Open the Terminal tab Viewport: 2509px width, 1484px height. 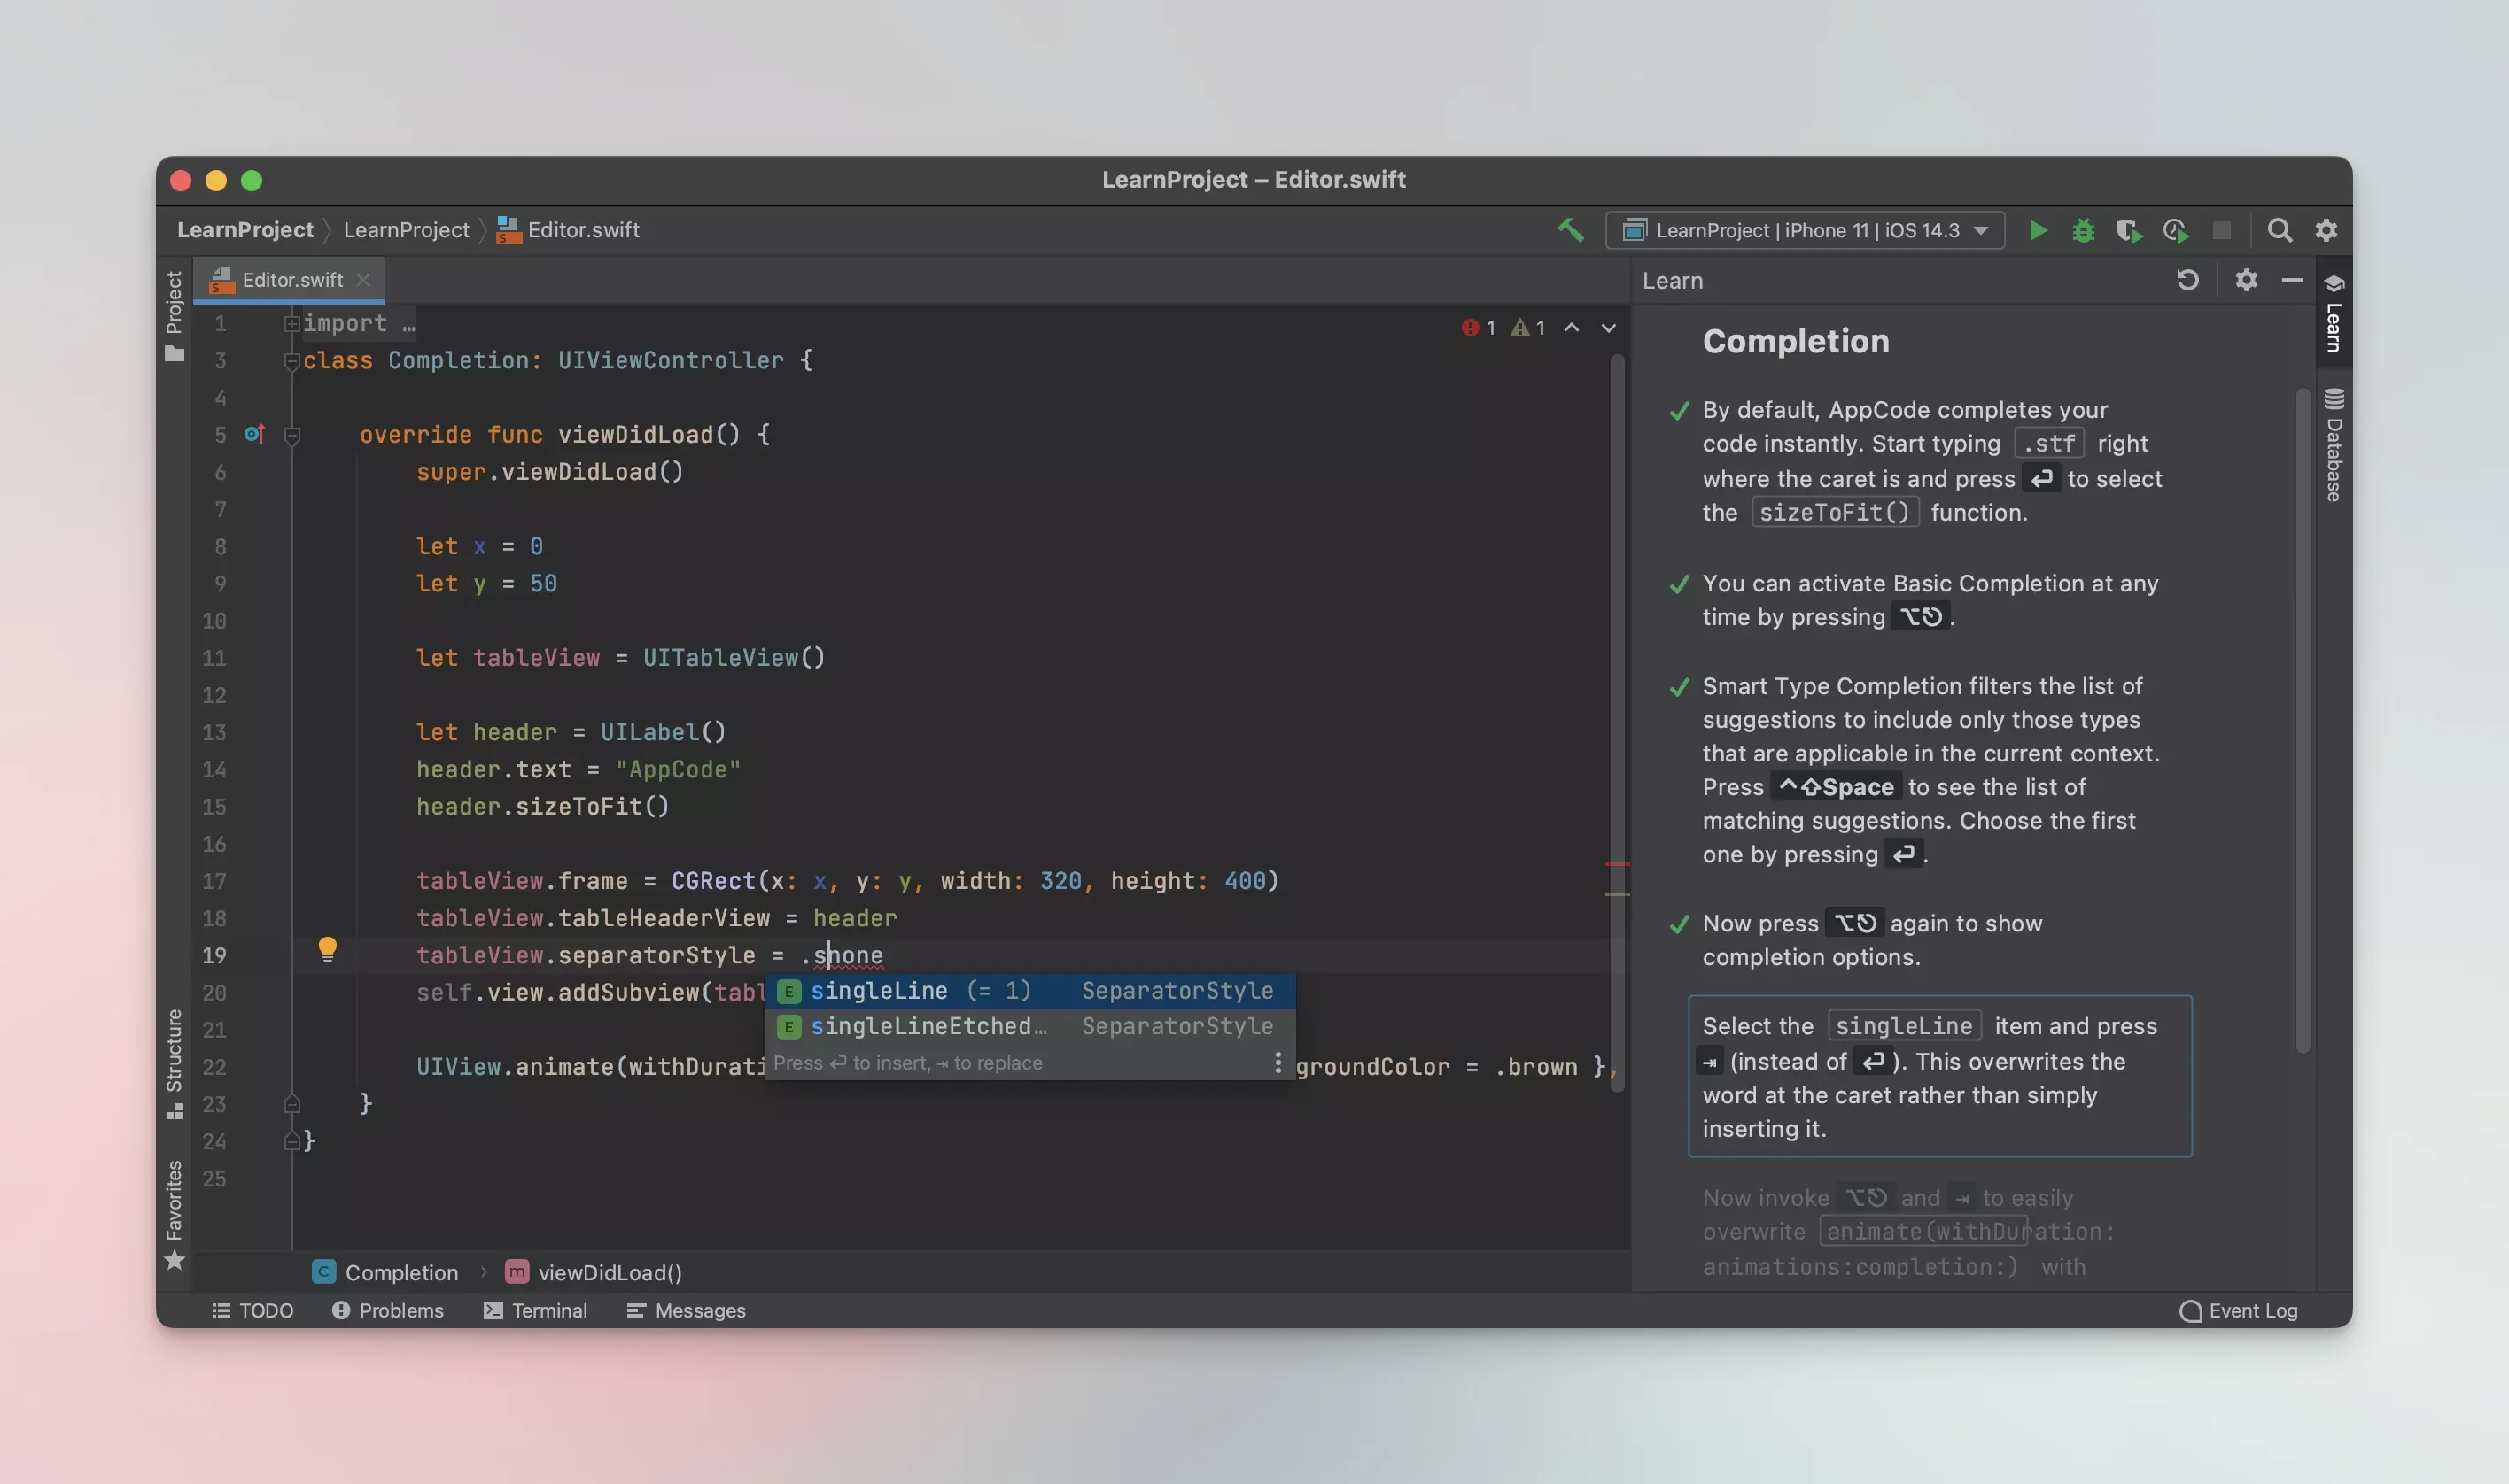[535, 1310]
